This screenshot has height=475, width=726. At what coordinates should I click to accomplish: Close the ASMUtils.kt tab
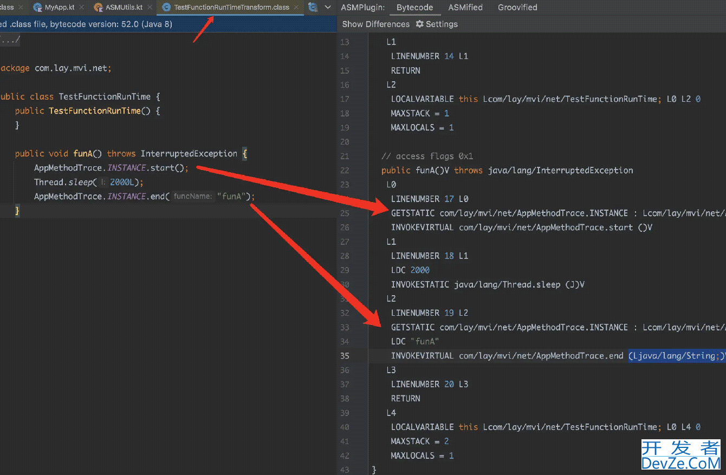pos(150,8)
